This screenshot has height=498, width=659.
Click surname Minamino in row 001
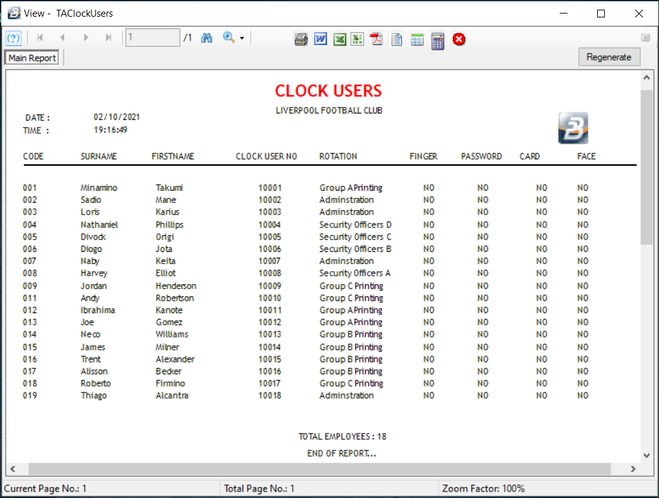(x=99, y=187)
